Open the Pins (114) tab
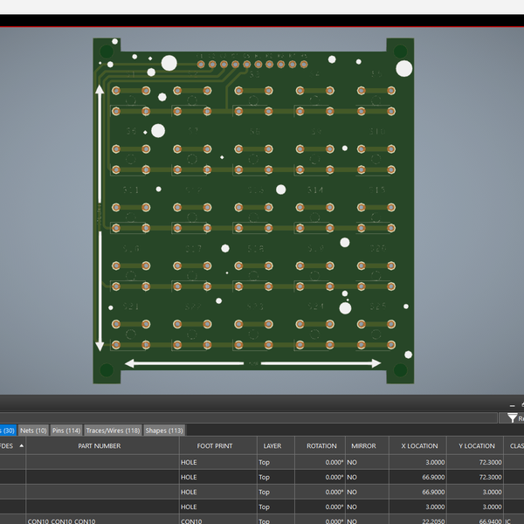524x524 pixels. tap(66, 431)
